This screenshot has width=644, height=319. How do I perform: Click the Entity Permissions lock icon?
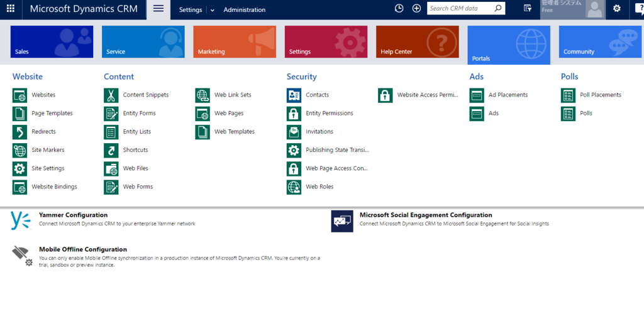click(x=294, y=114)
